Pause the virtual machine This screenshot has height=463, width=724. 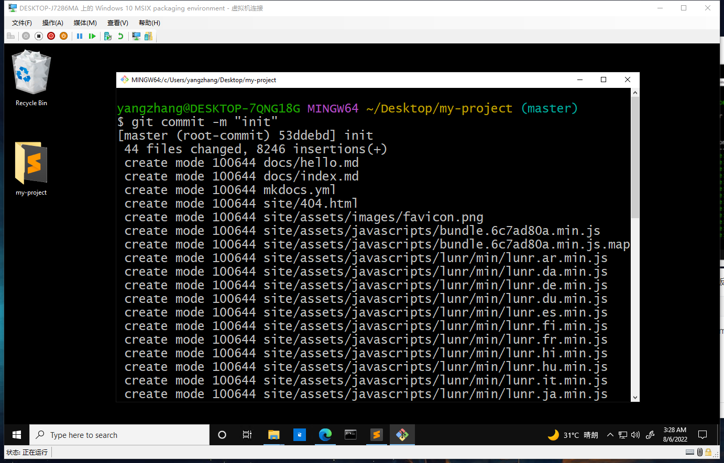tap(80, 36)
